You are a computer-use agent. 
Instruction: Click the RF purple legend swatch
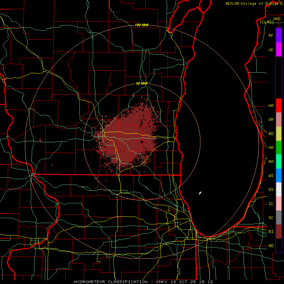point(279,35)
